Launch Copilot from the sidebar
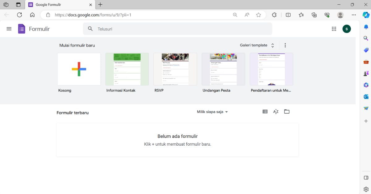 click(366, 15)
